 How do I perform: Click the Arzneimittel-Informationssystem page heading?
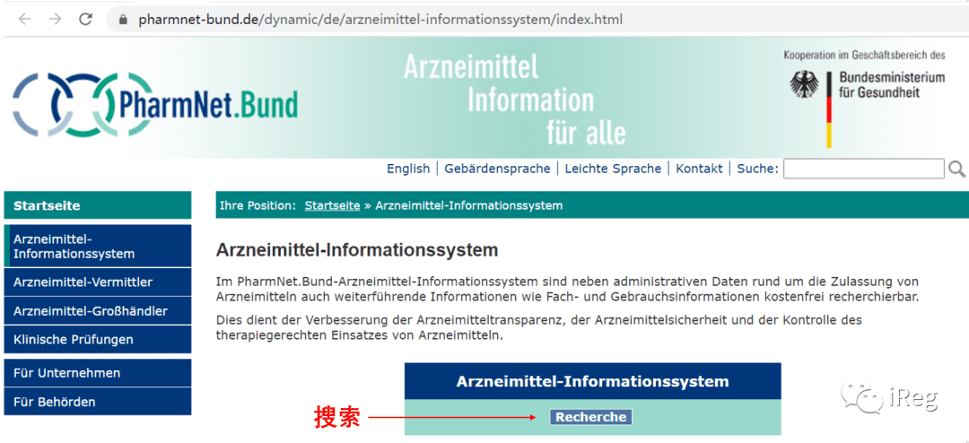pyautogui.click(x=357, y=250)
